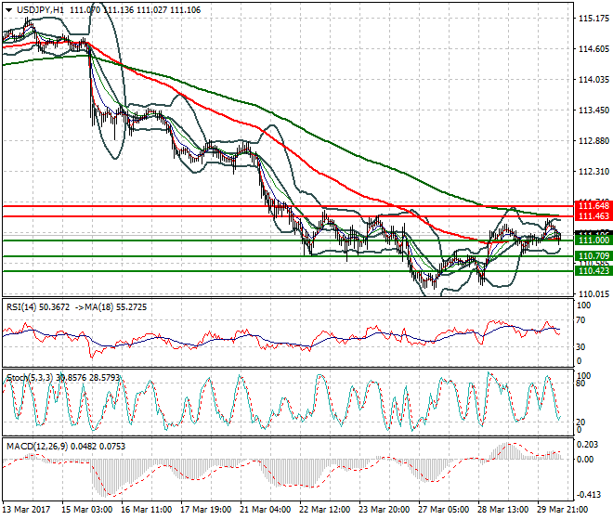
Task: Select the MACD(12,26,9) 0.0482 0.0753 label
Action: [x=66, y=447]
